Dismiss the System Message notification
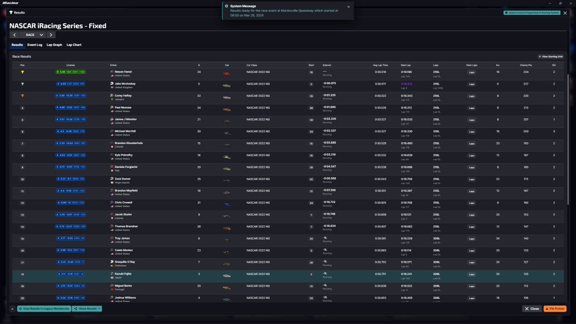The image size is (576, 324). [x=348, y=7]
